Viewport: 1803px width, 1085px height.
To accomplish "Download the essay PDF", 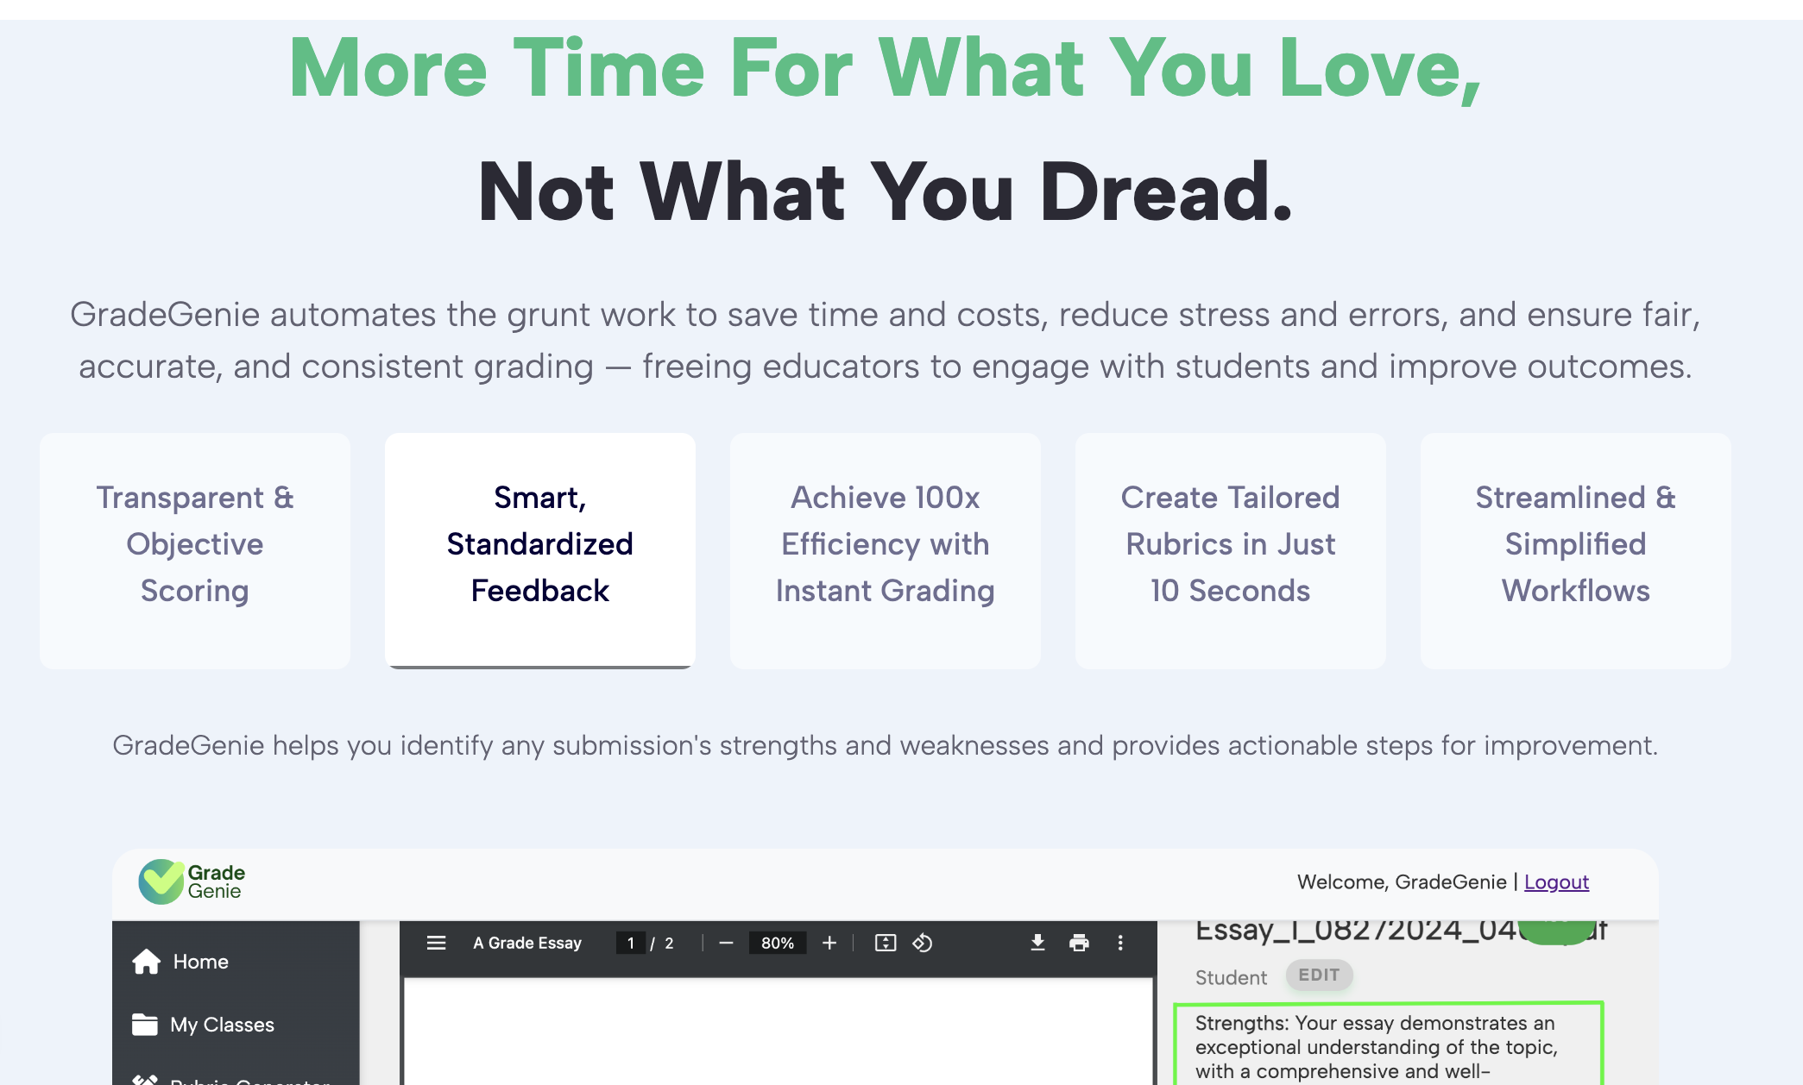I will click(x=1038, y=943).
